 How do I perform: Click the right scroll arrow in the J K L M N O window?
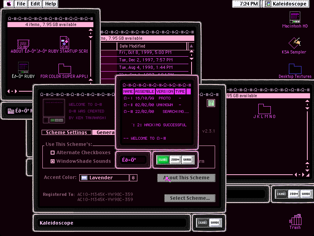tap(303, 175)
